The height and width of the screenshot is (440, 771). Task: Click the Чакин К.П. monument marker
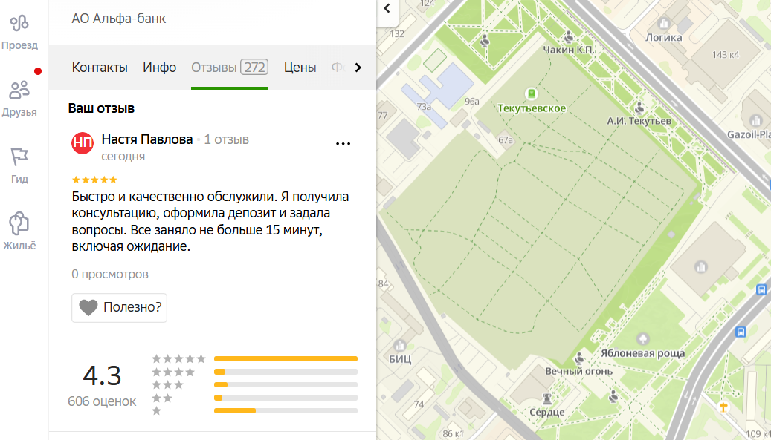coord(569,37)
